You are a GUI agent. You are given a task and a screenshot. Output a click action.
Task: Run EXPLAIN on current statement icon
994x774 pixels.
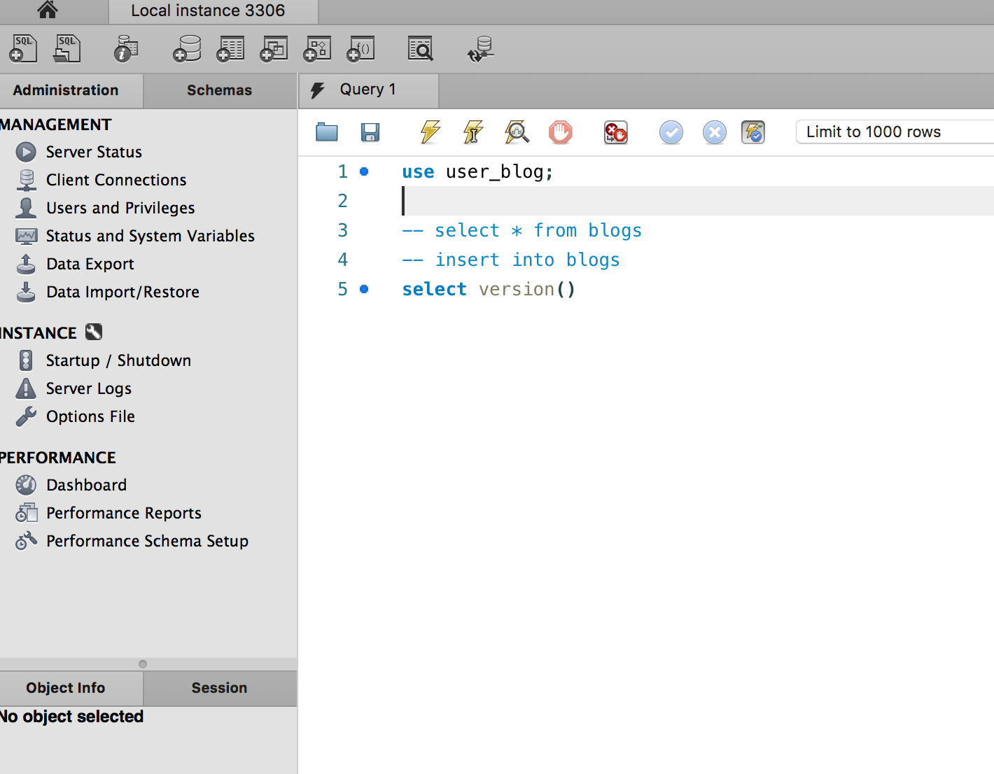point(517,132)
